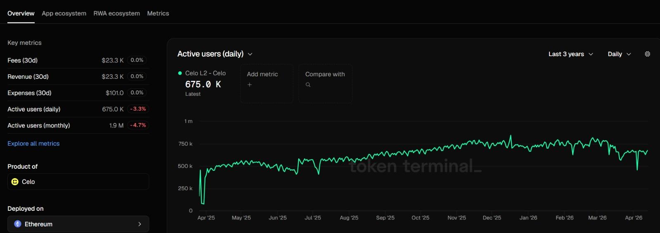Open the Daily granularity dropdown
The image size is (660, 233).
coord(619,54)
